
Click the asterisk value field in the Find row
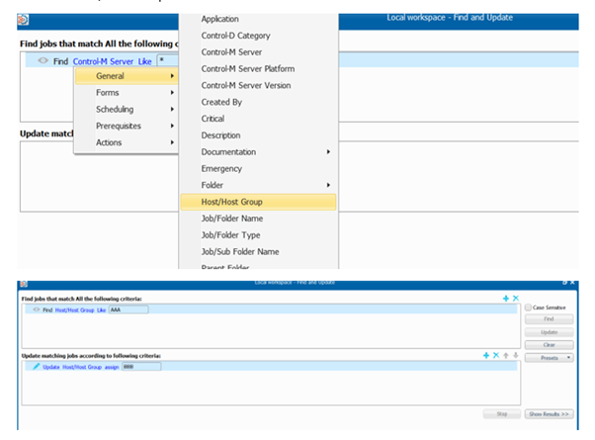pos(168,60)
